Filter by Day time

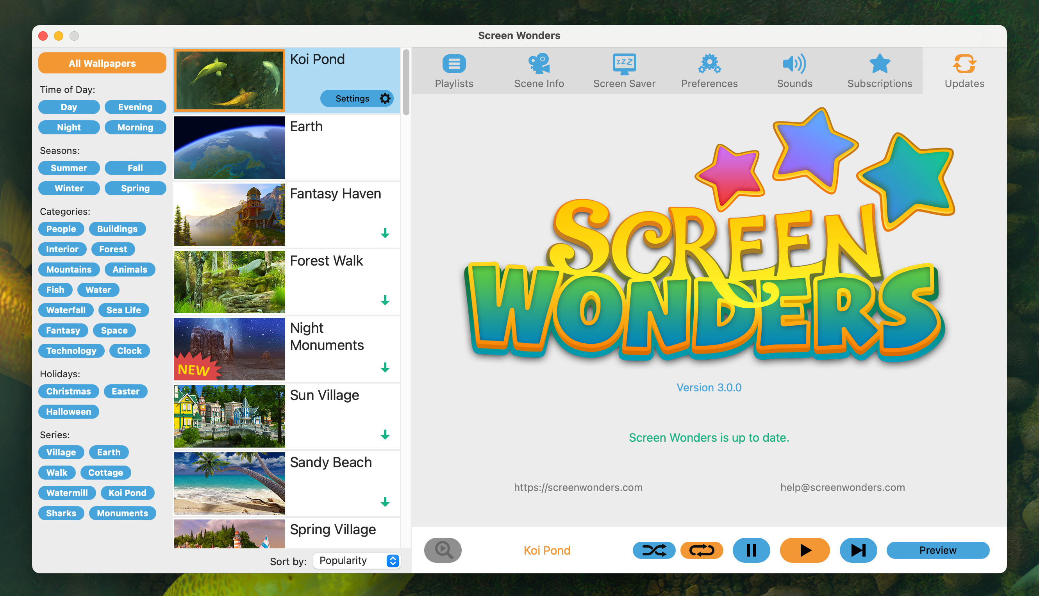click(x=69, y=107)
